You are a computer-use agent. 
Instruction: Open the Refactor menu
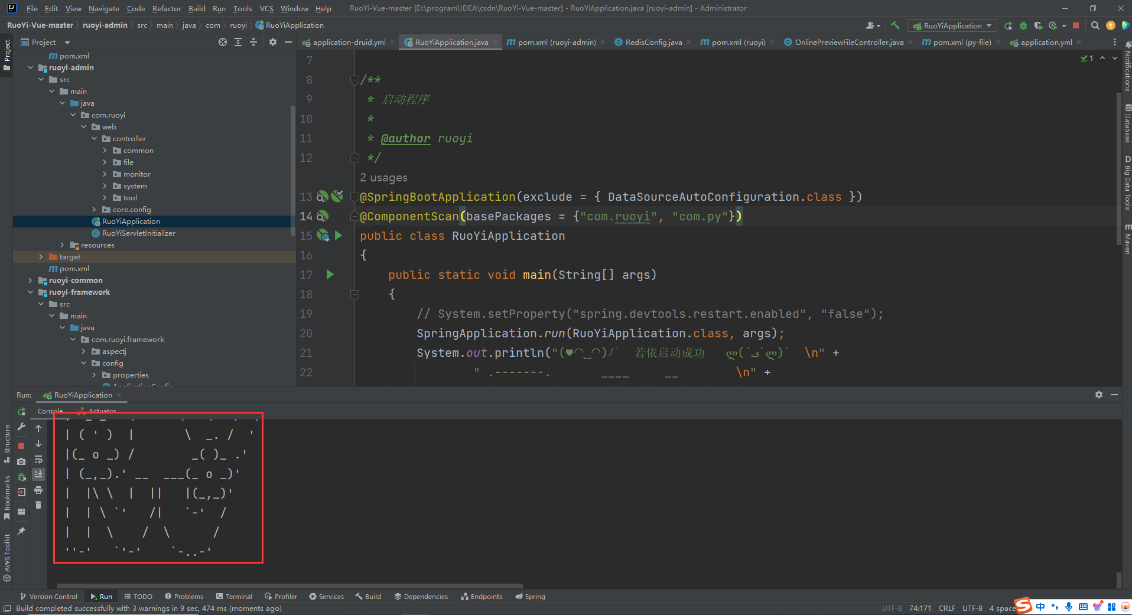point(167,8)
